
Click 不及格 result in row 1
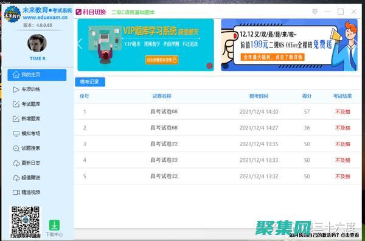click(x=342, y=112)
